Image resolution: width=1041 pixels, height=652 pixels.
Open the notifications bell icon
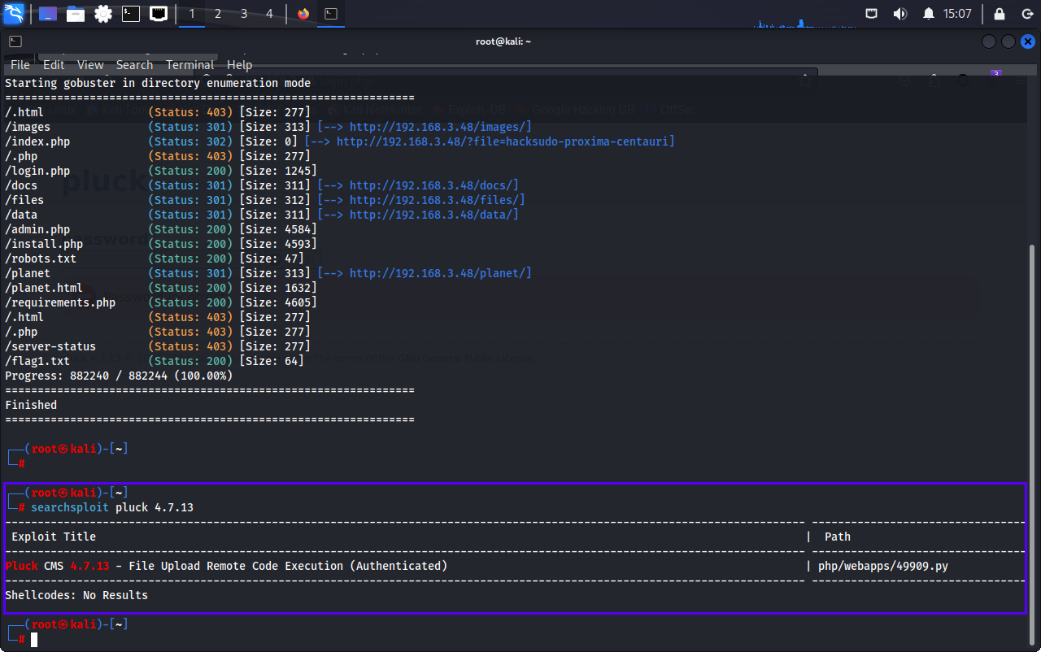click(928, 14)
